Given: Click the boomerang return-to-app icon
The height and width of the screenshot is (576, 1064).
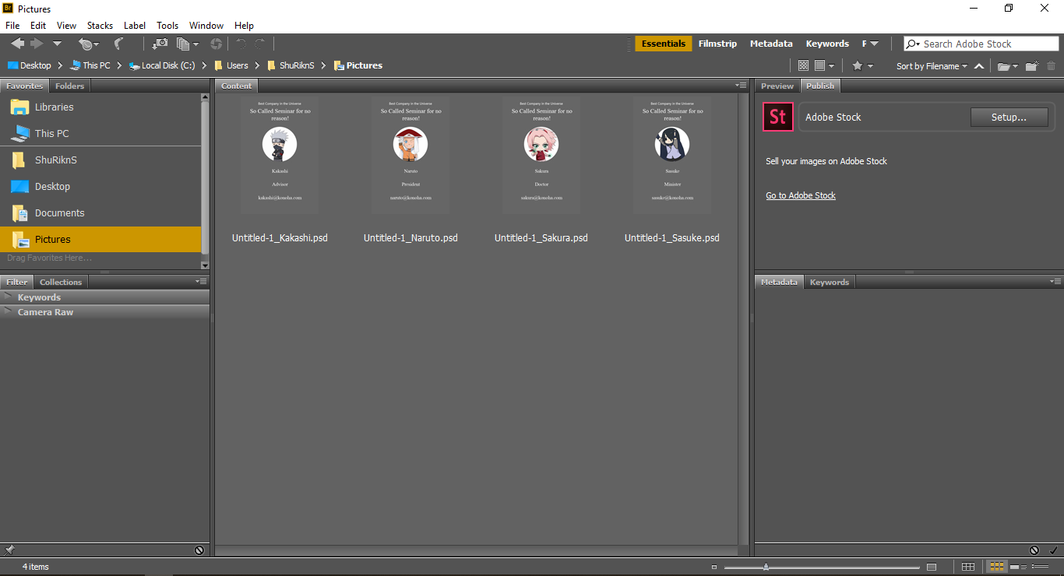Looking at the screenshot, I should coord(119,44).
